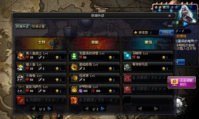Click the 炫波掌 skill icon
Image resolution: width=199 pixels, height=119 pixels.
pyautogui.click(x=74, y=78)
